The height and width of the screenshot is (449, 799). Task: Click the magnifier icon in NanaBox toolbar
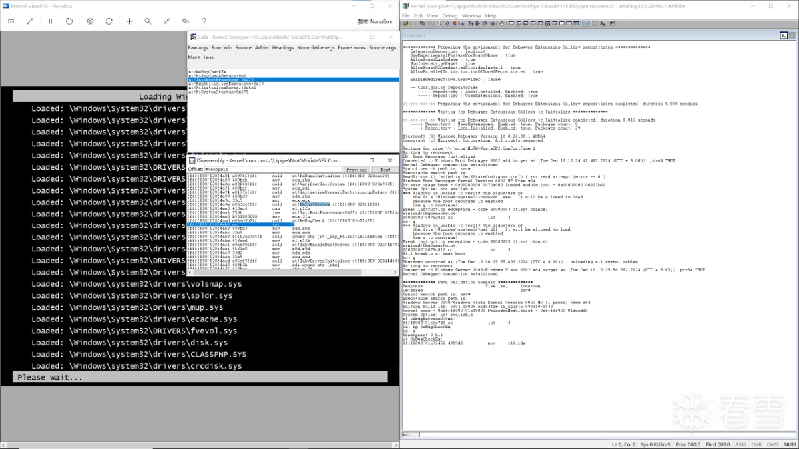148,21
